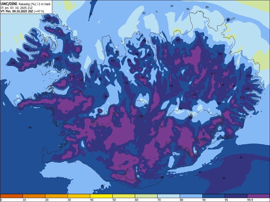Click the legend label 99.9
This screenshot has height=202, width=270.
(x=250, y=200)
